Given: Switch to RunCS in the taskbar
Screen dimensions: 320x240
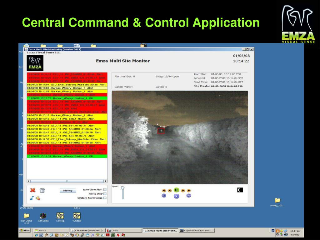Looking at the screenshot, I should 51,230.
